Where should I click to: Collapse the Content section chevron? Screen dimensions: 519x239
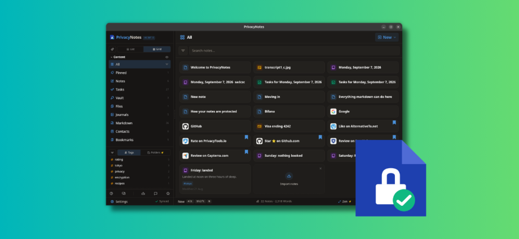point(111,57)
